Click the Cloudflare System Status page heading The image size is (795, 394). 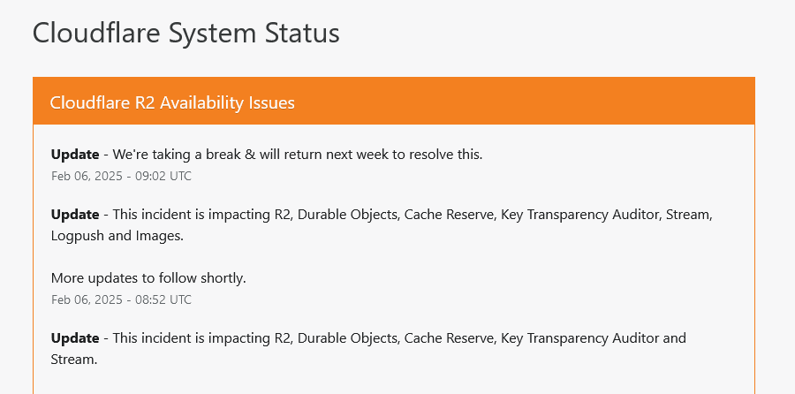(186, 33)
